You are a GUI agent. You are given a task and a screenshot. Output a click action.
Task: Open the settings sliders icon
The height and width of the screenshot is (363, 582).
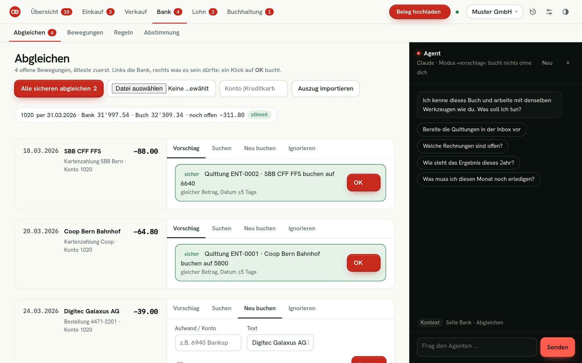coord(549,12)
